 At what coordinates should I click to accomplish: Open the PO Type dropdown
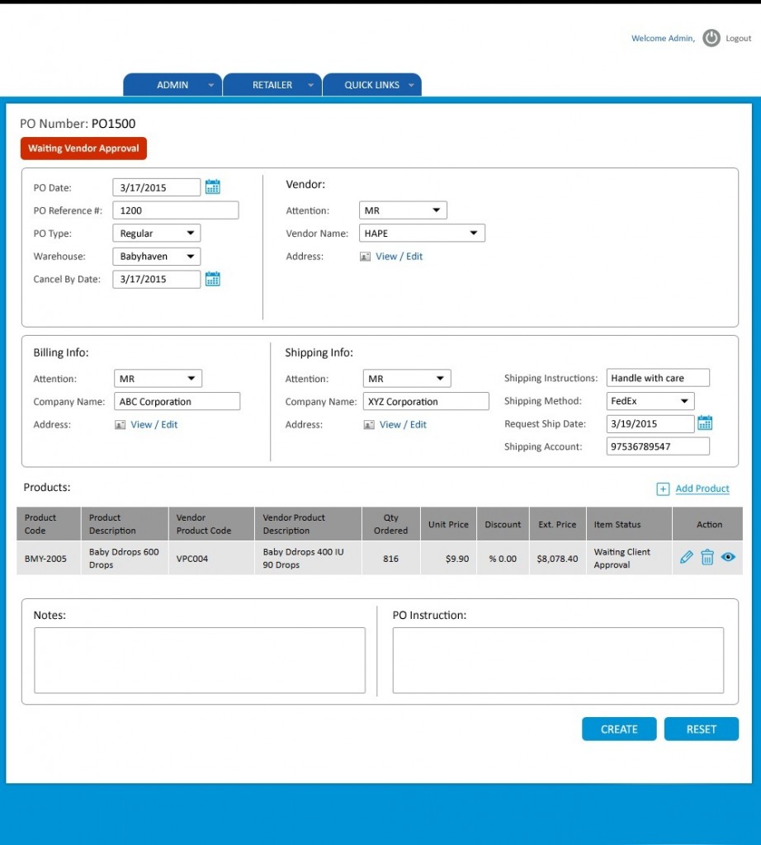coord(156,233)
